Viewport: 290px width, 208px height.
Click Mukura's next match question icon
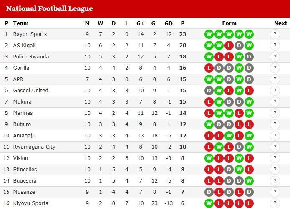pyautogui.click(x=275, y=102)
